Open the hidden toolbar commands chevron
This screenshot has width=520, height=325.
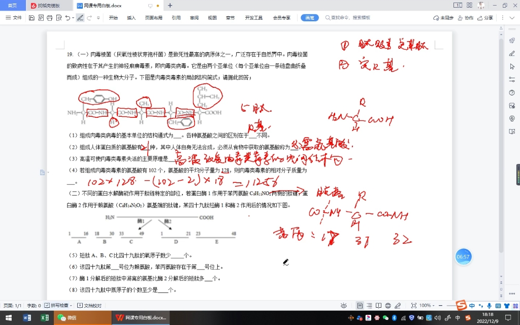pos(98,18)
